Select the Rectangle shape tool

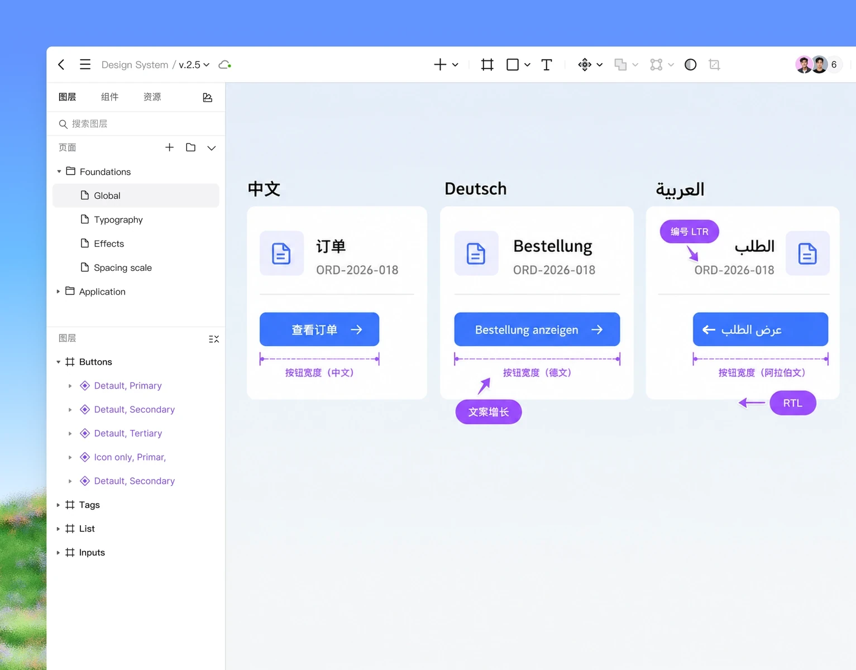513,65
